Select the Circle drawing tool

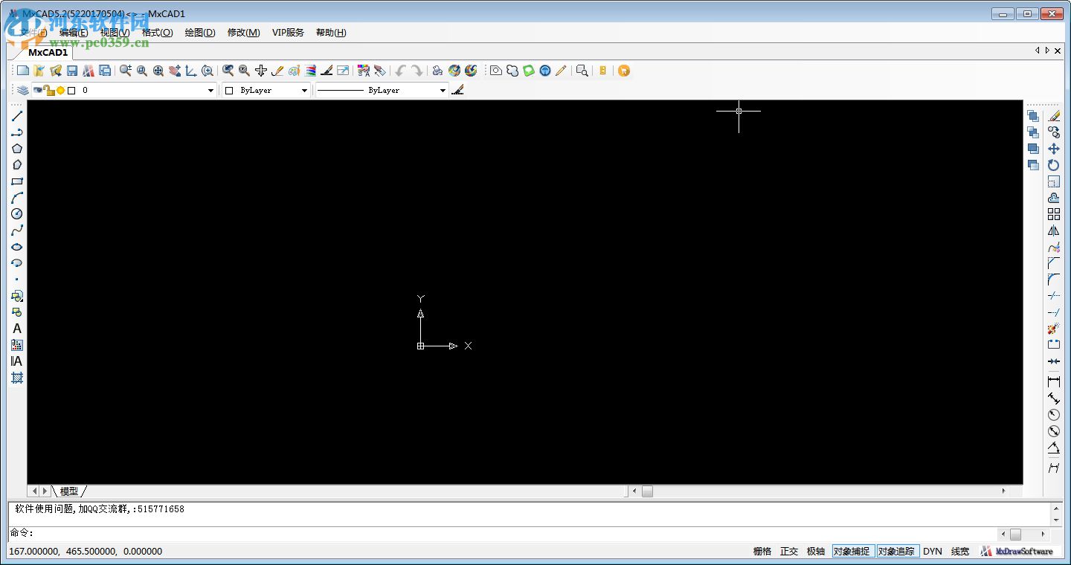coord(16,214)
